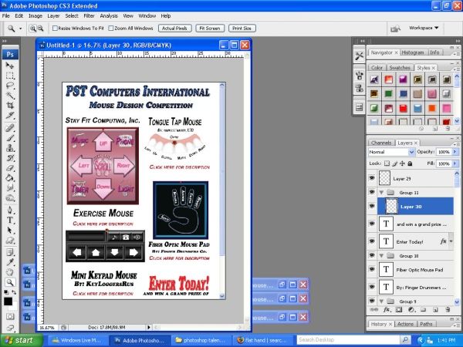Select the Move tool
Viewport: 463px width, 347px height.
[x=10, y=66]
